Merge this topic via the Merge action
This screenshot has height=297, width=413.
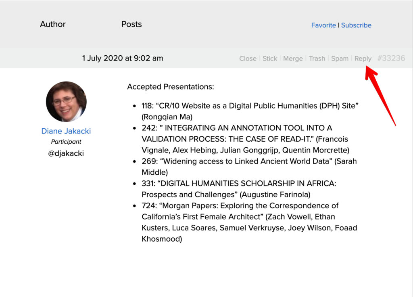click(293, 58)
